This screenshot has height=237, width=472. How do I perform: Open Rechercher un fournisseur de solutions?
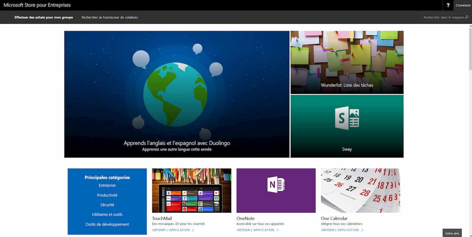point(110,17)
